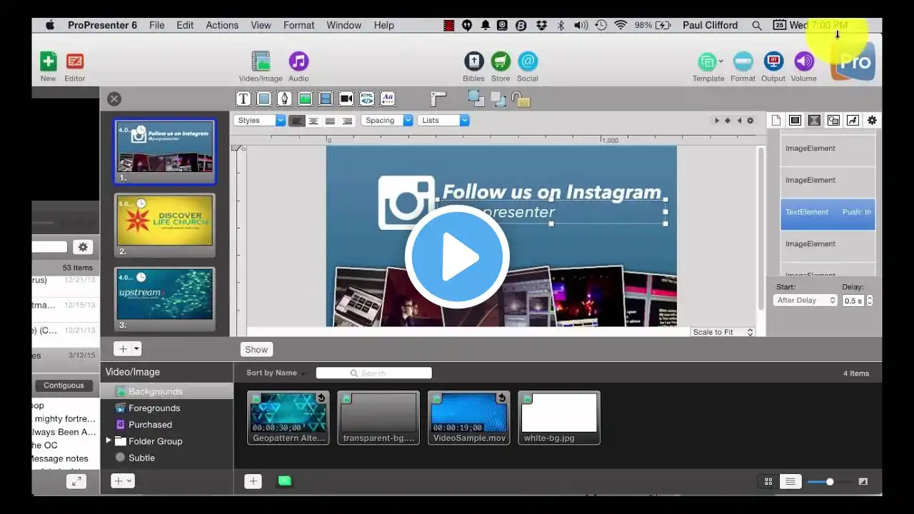Open the Lists dropdown

[x=443, y=120]
